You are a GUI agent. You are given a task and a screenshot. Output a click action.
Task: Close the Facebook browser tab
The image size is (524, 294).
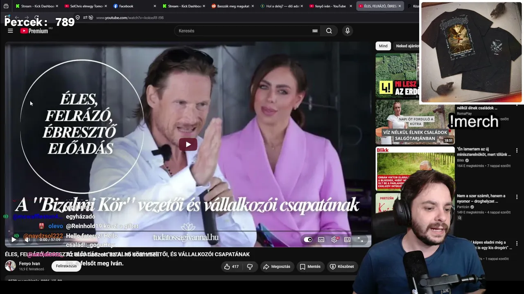tap(155, 6)
